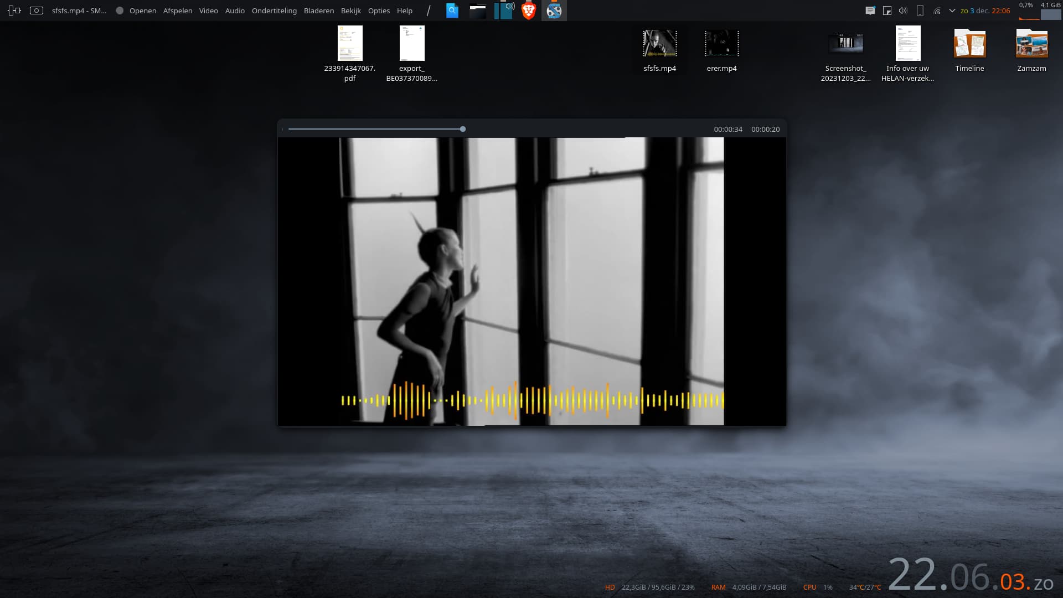Screen dimensions: 1063x598
Task: Click the dark window thumbnail in the panel
Action: click(477, 11)
